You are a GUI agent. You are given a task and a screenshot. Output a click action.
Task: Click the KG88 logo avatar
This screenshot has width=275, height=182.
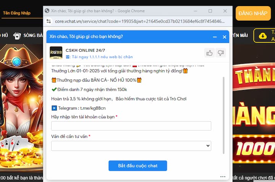[56, 53]
